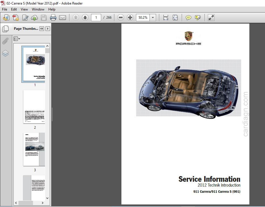The height and width of the screenshot is (207, 265).
Task: Click the Adobe Reader title bar icon
Action: point(3,3)
